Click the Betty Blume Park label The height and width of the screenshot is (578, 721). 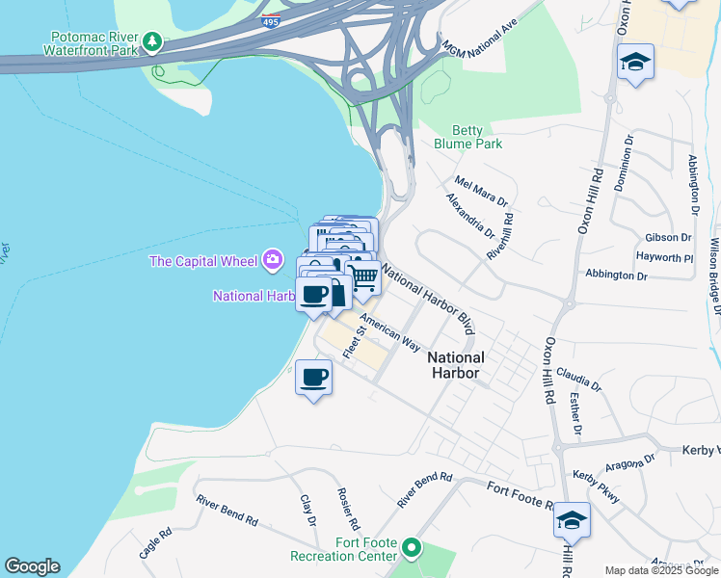pos(467,137)
